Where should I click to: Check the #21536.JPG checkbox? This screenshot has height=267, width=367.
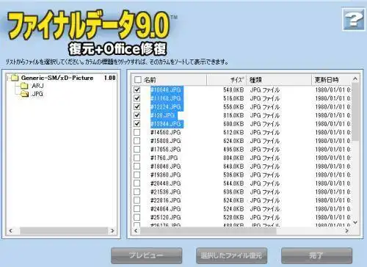[137, 191]
